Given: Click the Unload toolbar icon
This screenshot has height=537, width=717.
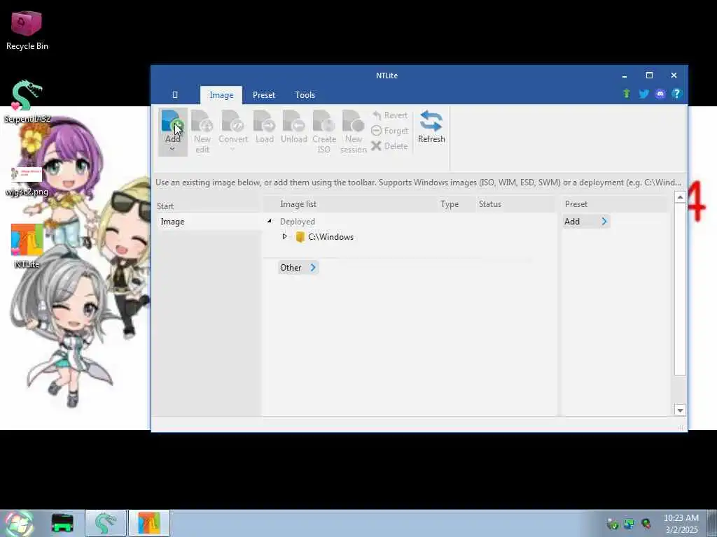Looking at the screenshot, I should pyautogui.click(x=293, y=127).
